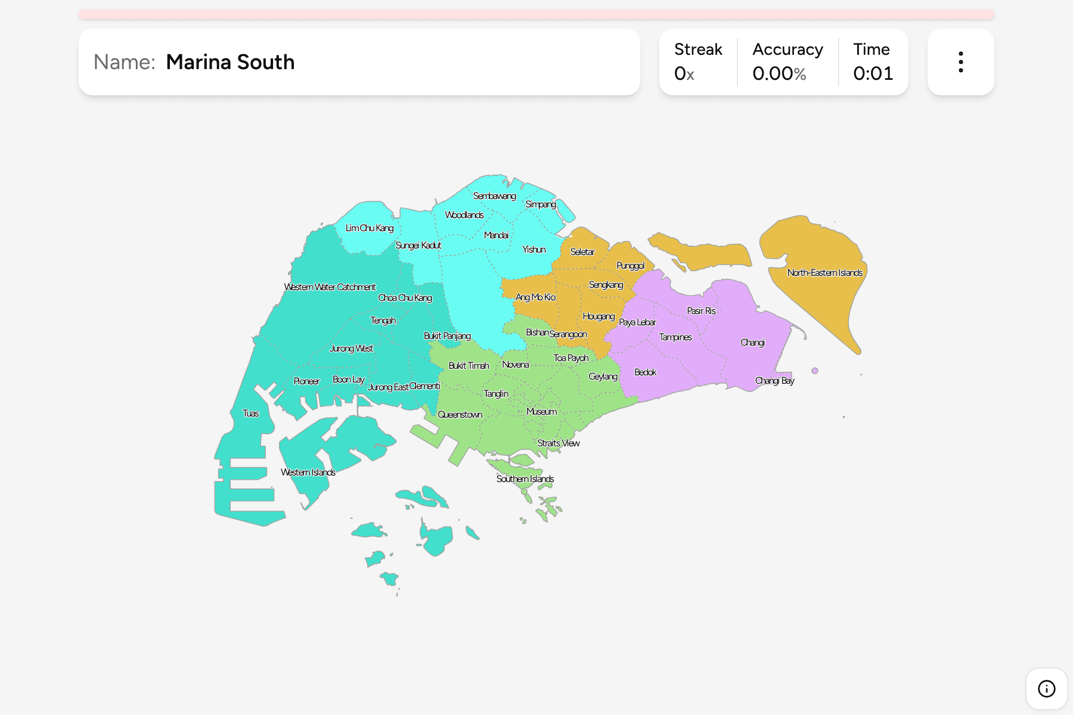Select the Tampines region label
The width and height of the screenshot is (1073, 715).
click(x=675, y=337)
